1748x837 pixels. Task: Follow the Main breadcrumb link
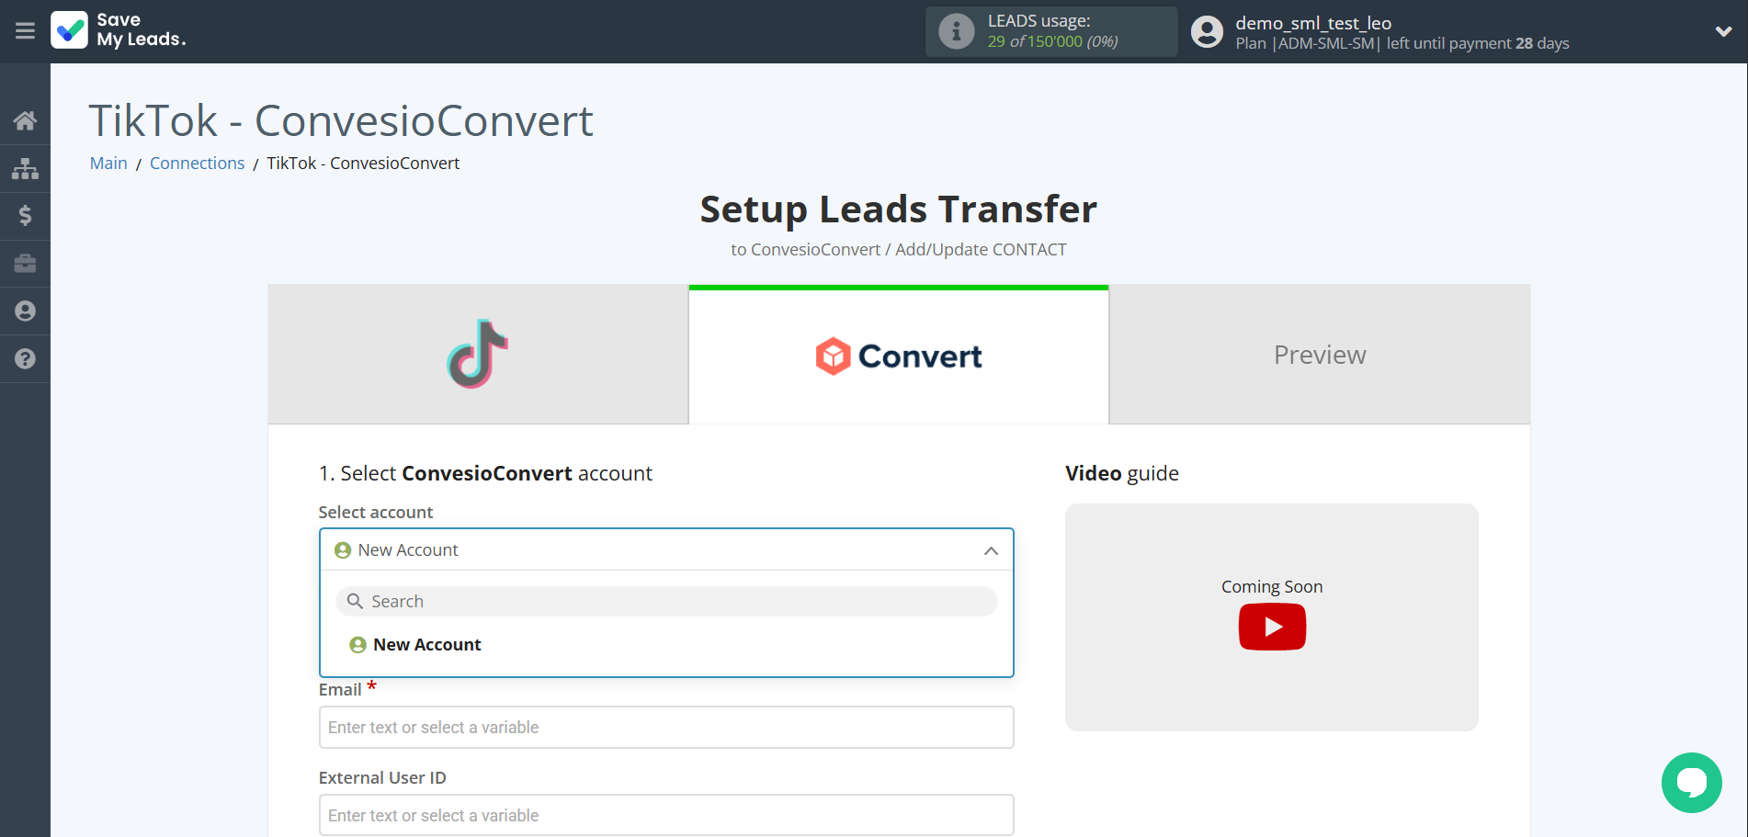[x=108, y=163]
